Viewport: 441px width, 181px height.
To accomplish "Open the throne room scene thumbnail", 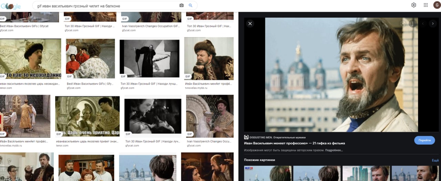I will (x=25, y=116).
